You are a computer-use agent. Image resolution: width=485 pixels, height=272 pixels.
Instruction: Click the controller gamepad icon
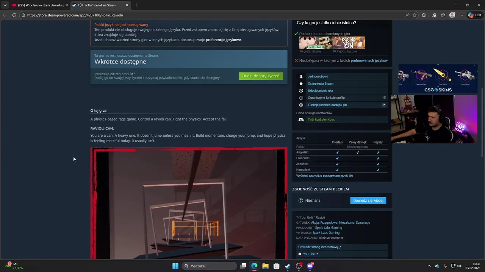tap(301, 120)
